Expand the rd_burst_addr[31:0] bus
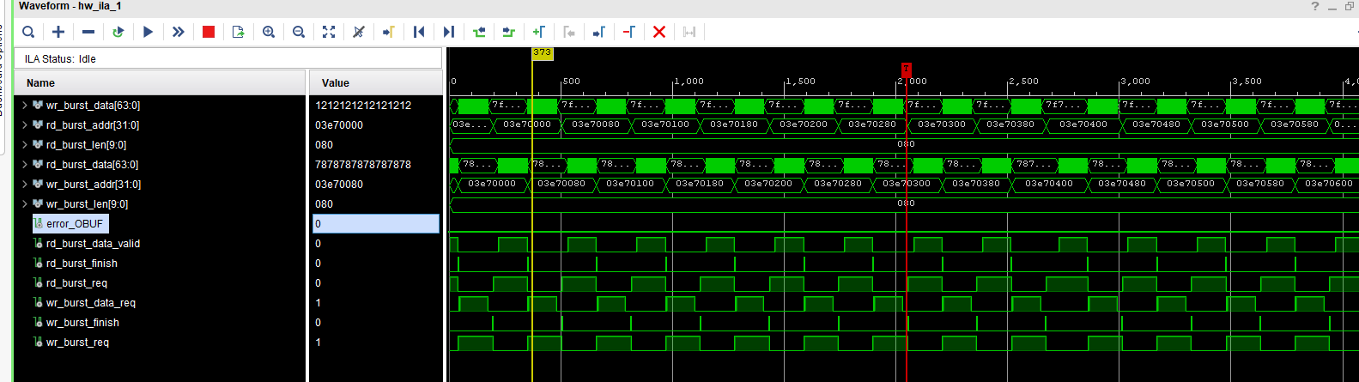Screen dimensions: 1359x382 [24, 125]
